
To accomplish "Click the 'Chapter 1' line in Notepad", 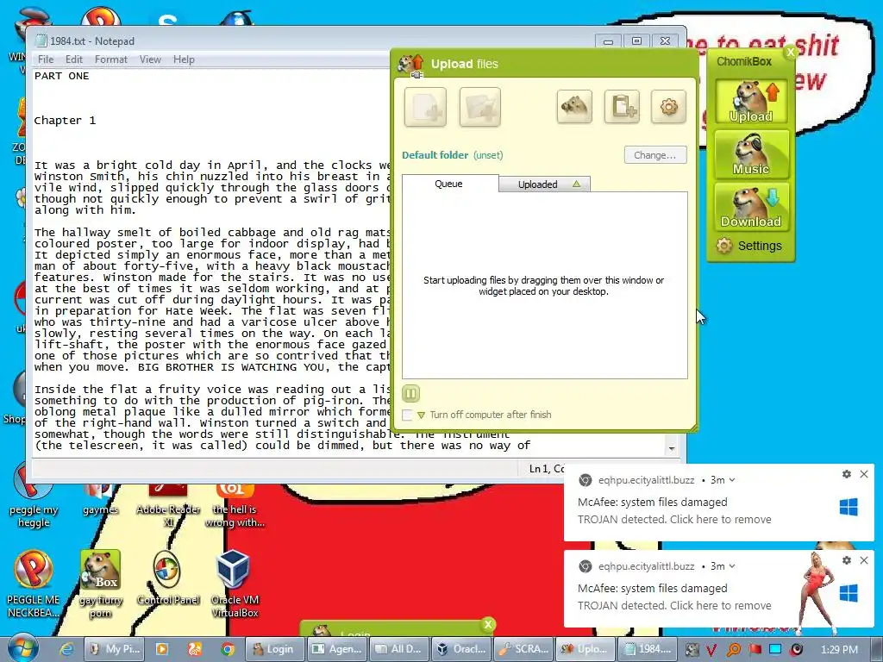I will click(x=65, y=121).
